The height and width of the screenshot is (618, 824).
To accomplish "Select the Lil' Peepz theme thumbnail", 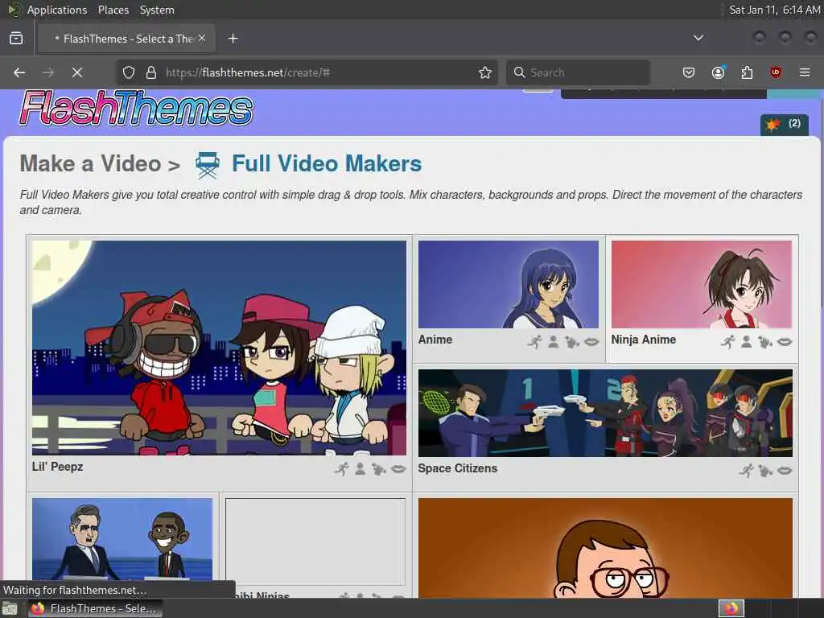I will (x=219, y=348).
